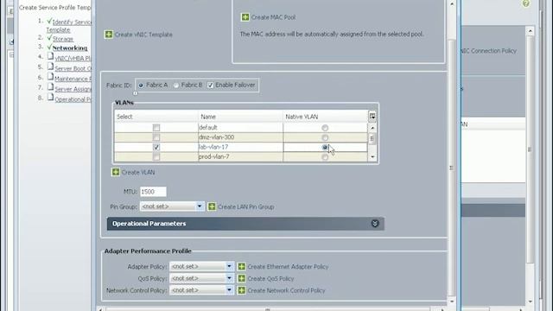The height and width of the screenshot is (311, 553).
Task: Click the green plus icon for Create VLAN
Action: (x=115, y=172)
